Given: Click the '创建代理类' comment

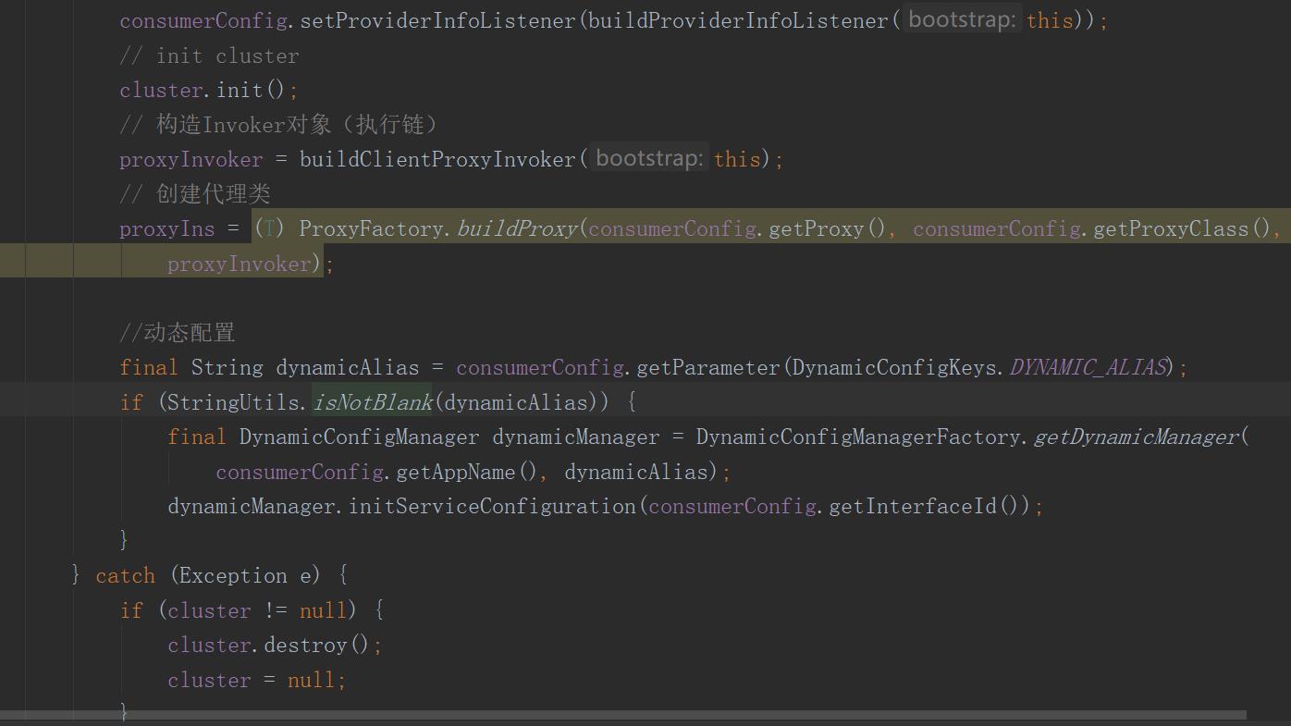Looking at the screenshot, I should 195,194.
